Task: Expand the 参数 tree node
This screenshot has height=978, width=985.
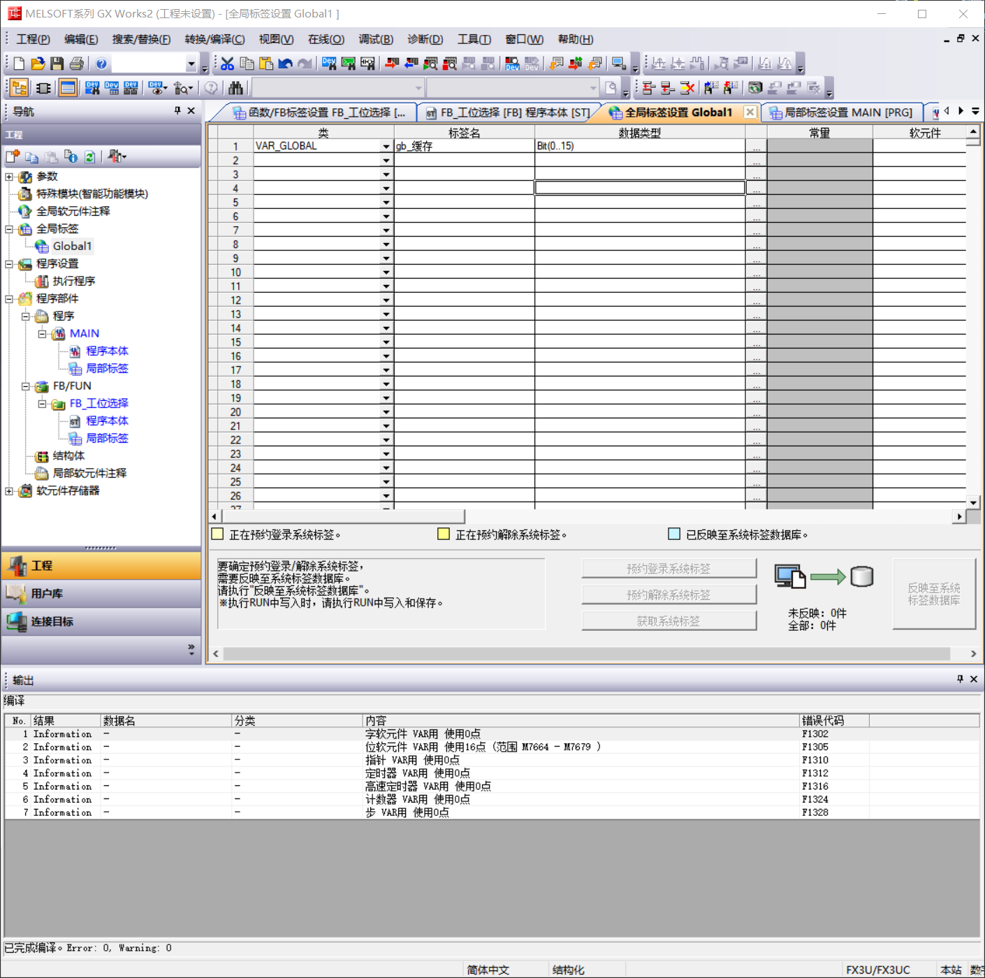Action: [9, 177]
